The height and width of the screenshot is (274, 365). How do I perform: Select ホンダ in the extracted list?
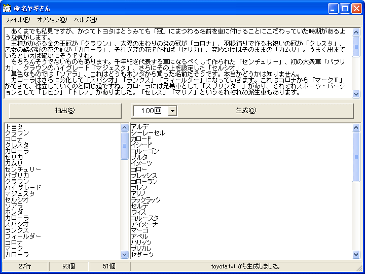click(14, 212)
